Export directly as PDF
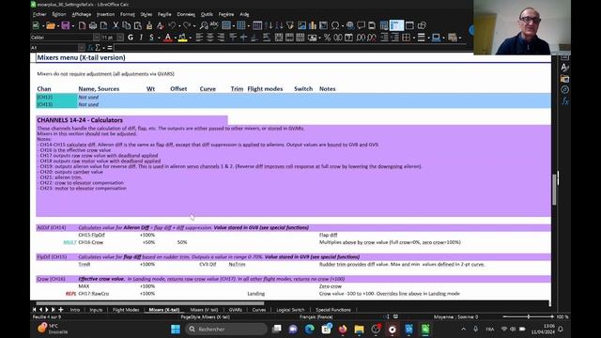The width and height of the screenshot is (601, 338). 82,25
